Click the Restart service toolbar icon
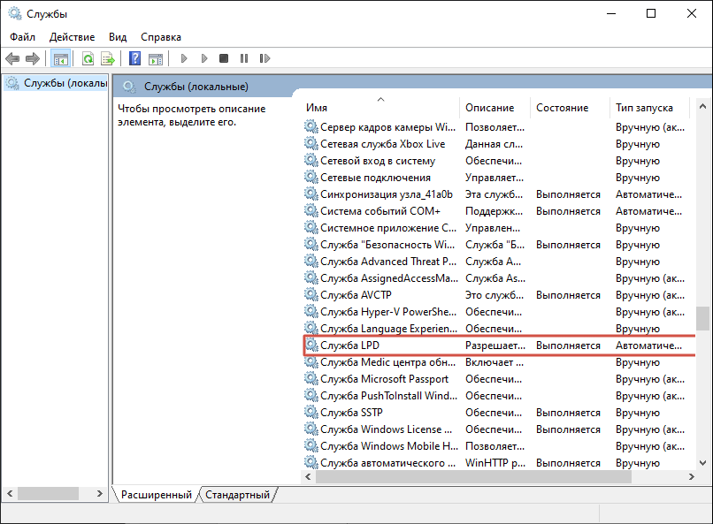Screen dimensions: 713x524 coord(264,59)
